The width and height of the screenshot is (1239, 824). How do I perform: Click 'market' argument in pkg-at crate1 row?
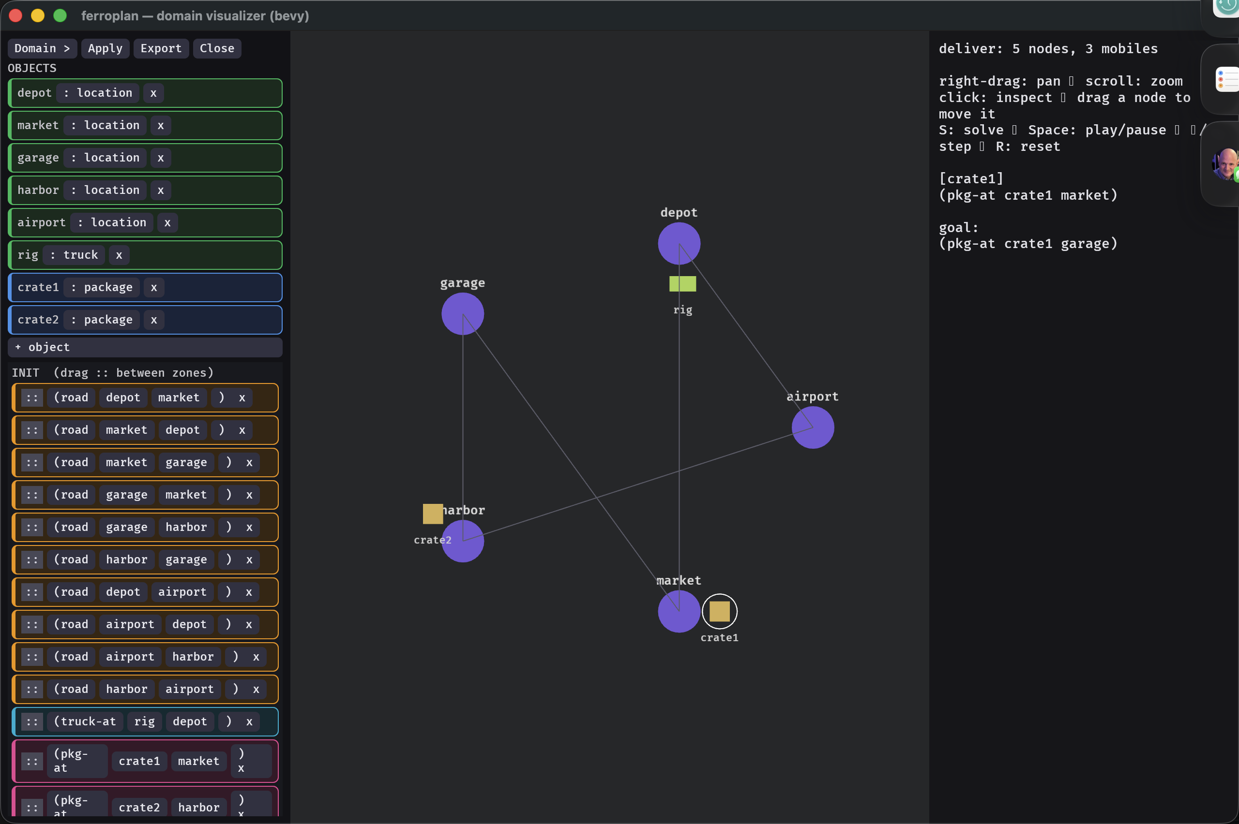(x=199, y=762)
